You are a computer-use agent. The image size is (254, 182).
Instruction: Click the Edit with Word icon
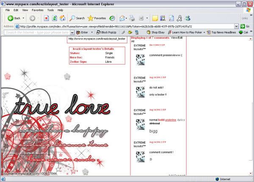coord(141,18)
